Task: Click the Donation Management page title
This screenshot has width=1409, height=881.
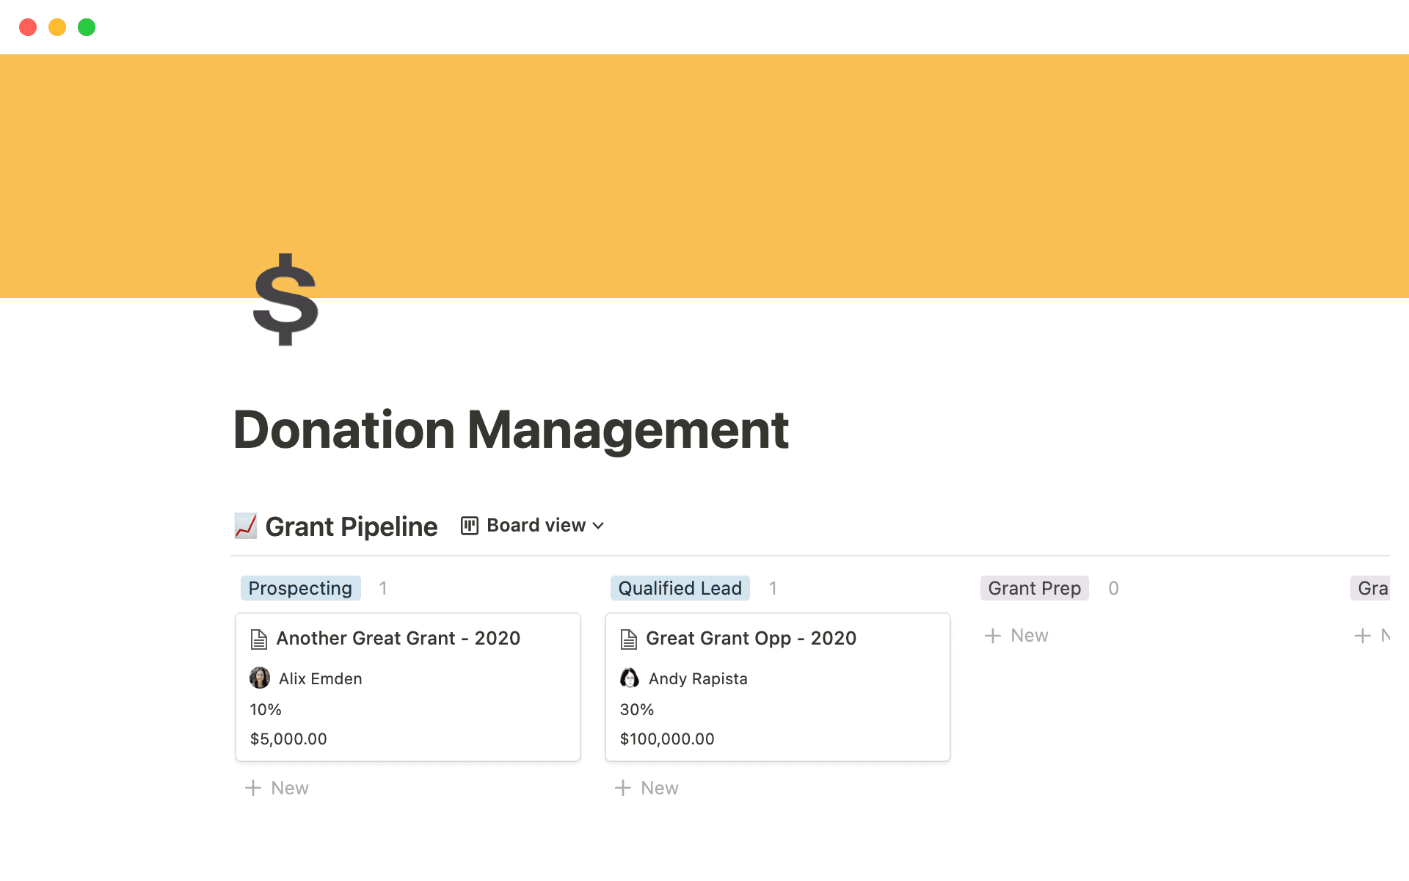Action: (x=511, y=430)
